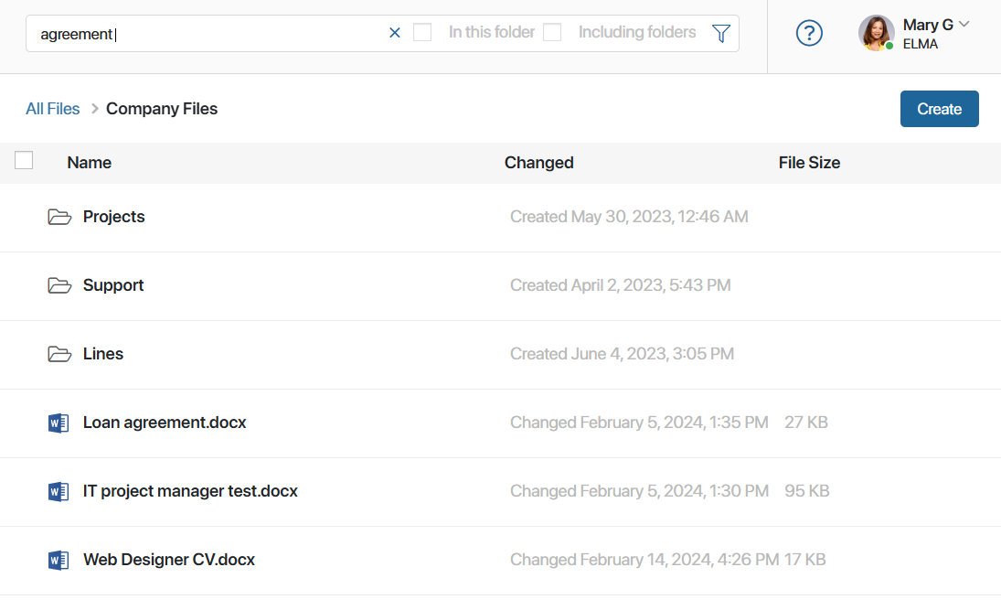
Task: Open the Projects folder name
Action: point(113,217)
